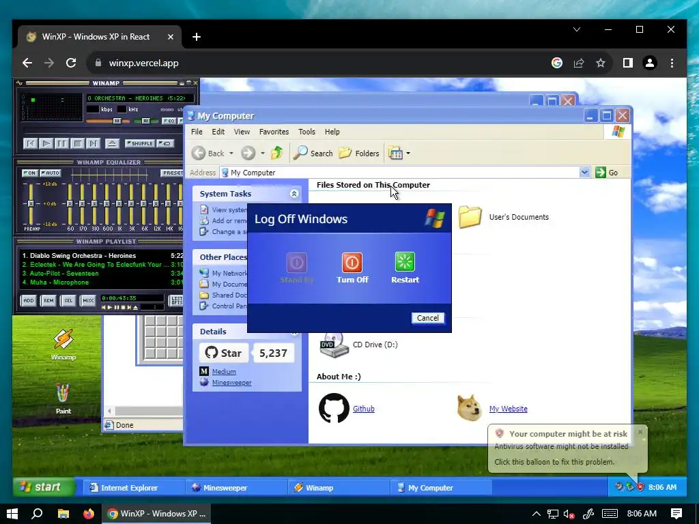Image resolution: width=699 pixels, height=524 pixels.
Task: Open the Views dropdown arrow
Action: pyautogui.click(x=408, y=154)
